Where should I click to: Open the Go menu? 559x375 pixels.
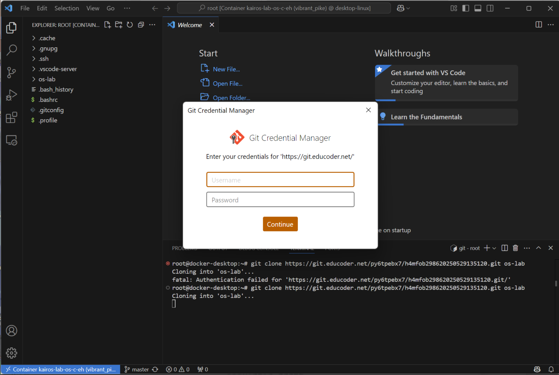pos(110,8)
